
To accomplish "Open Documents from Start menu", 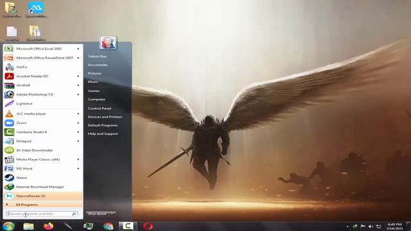I will pos(98,65).
